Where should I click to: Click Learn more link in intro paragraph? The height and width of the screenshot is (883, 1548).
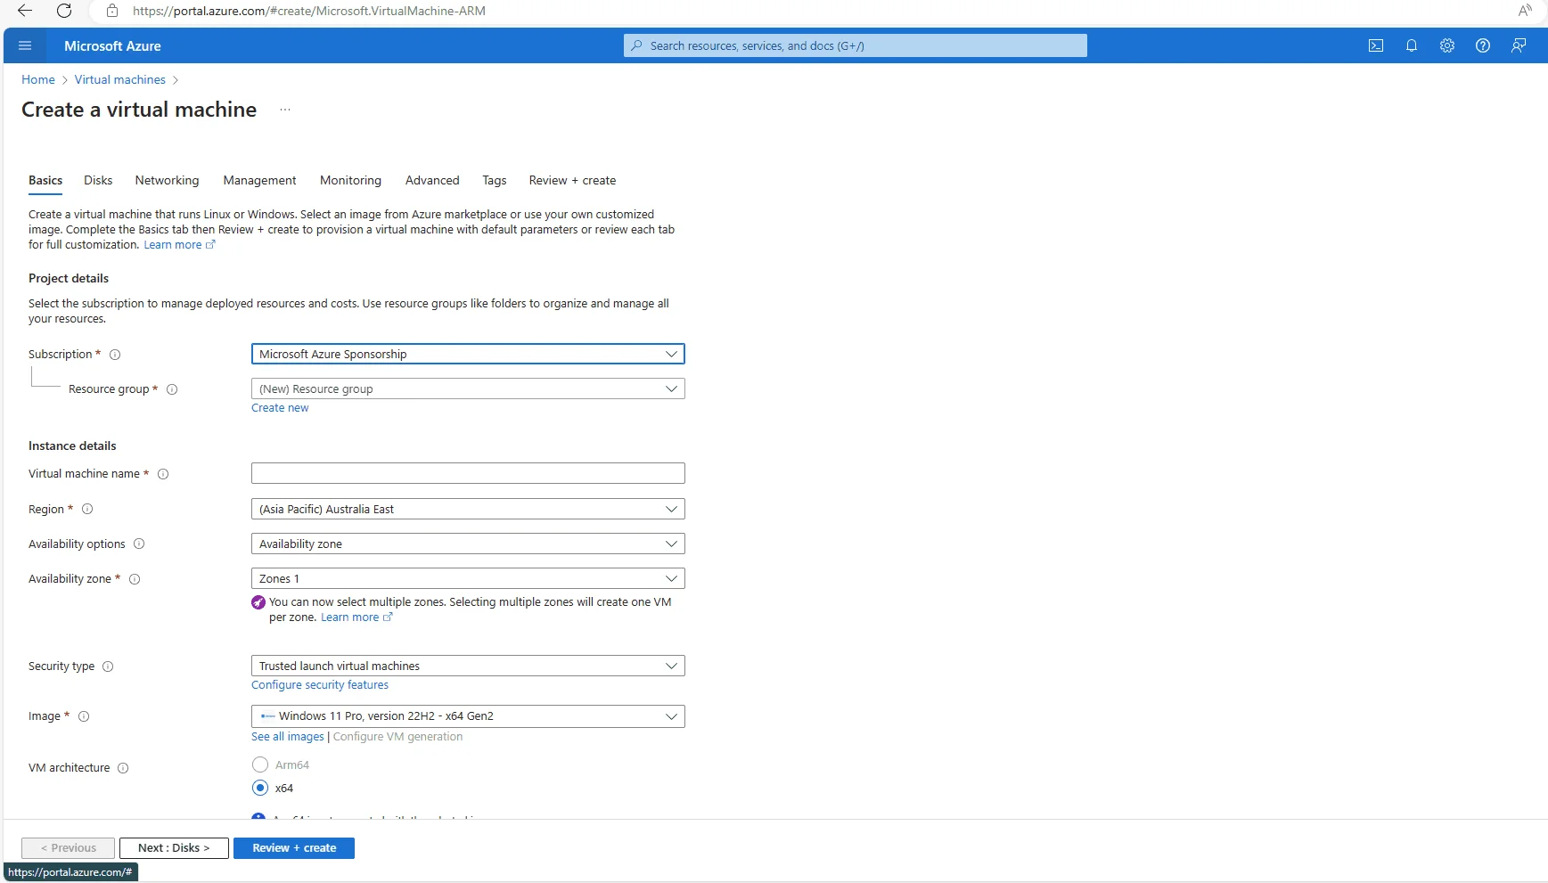pyautogui.click(x=179, y=245)
